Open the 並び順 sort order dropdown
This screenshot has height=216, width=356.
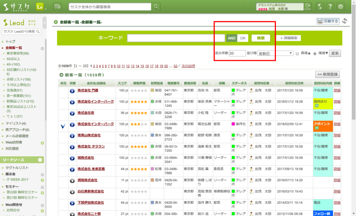coord(275,53)
